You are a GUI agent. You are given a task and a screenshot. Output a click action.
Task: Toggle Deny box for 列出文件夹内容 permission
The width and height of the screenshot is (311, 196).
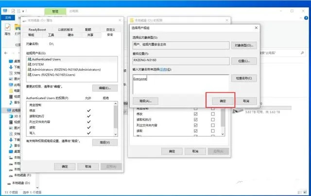coord(213,125)
